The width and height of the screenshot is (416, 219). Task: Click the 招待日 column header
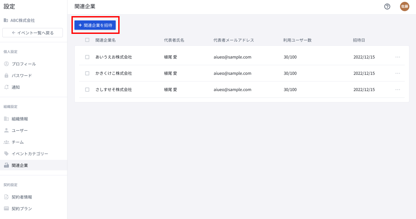(359, 40)
